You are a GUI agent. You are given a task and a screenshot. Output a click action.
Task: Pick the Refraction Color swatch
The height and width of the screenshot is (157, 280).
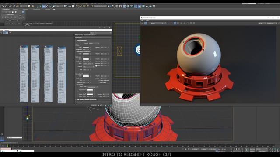coord(86,76)
